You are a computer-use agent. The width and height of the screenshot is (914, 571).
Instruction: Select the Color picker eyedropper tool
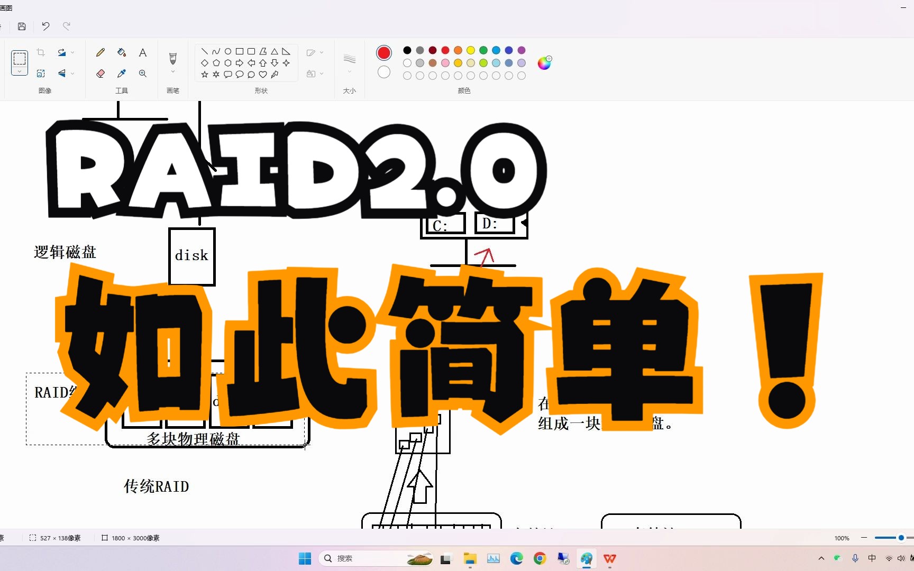[122, 73]
